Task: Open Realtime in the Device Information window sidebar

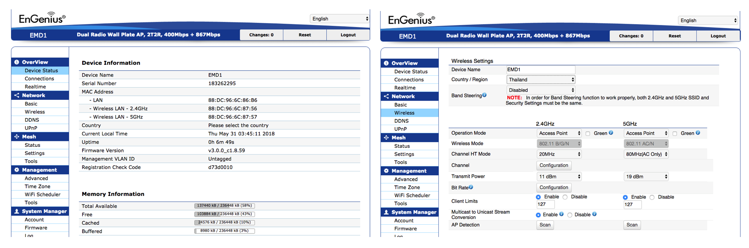Action: 35,87
